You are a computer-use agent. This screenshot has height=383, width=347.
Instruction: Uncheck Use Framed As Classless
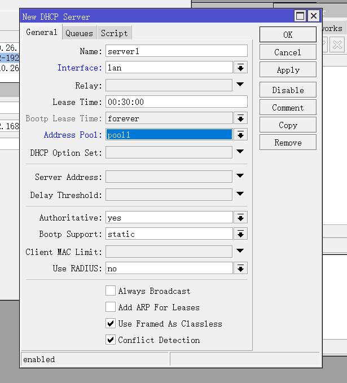pos(111,324)
